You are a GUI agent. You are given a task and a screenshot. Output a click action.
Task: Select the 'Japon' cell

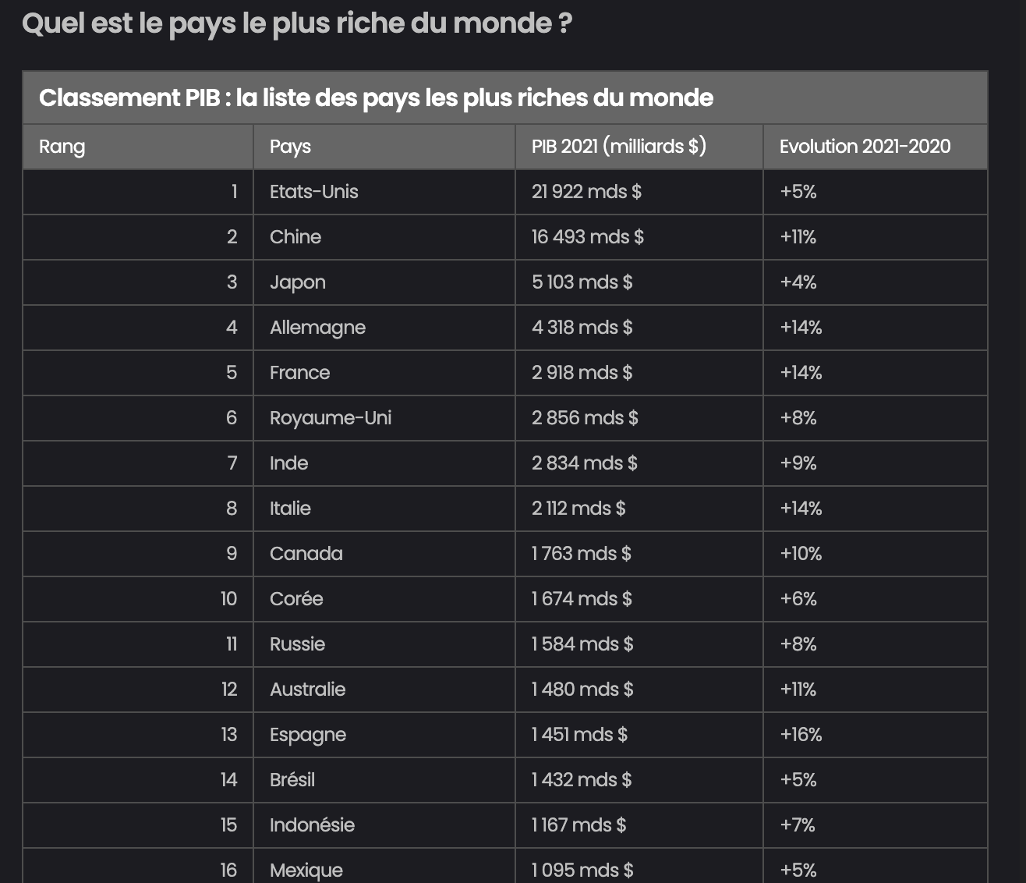tap(297, 282)
